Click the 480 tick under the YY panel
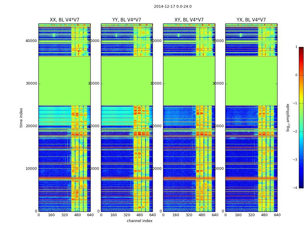This screenshot has height=235, width=308. [140, 215]
